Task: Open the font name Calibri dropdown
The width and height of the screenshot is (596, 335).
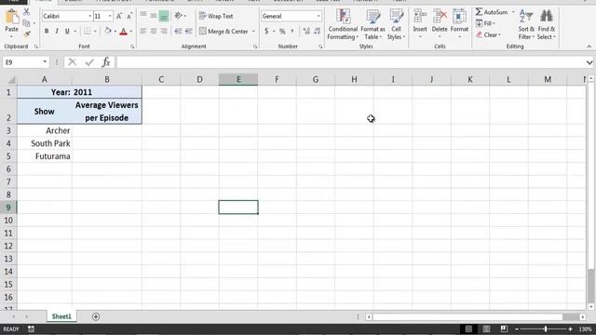Action: point(90,16)
